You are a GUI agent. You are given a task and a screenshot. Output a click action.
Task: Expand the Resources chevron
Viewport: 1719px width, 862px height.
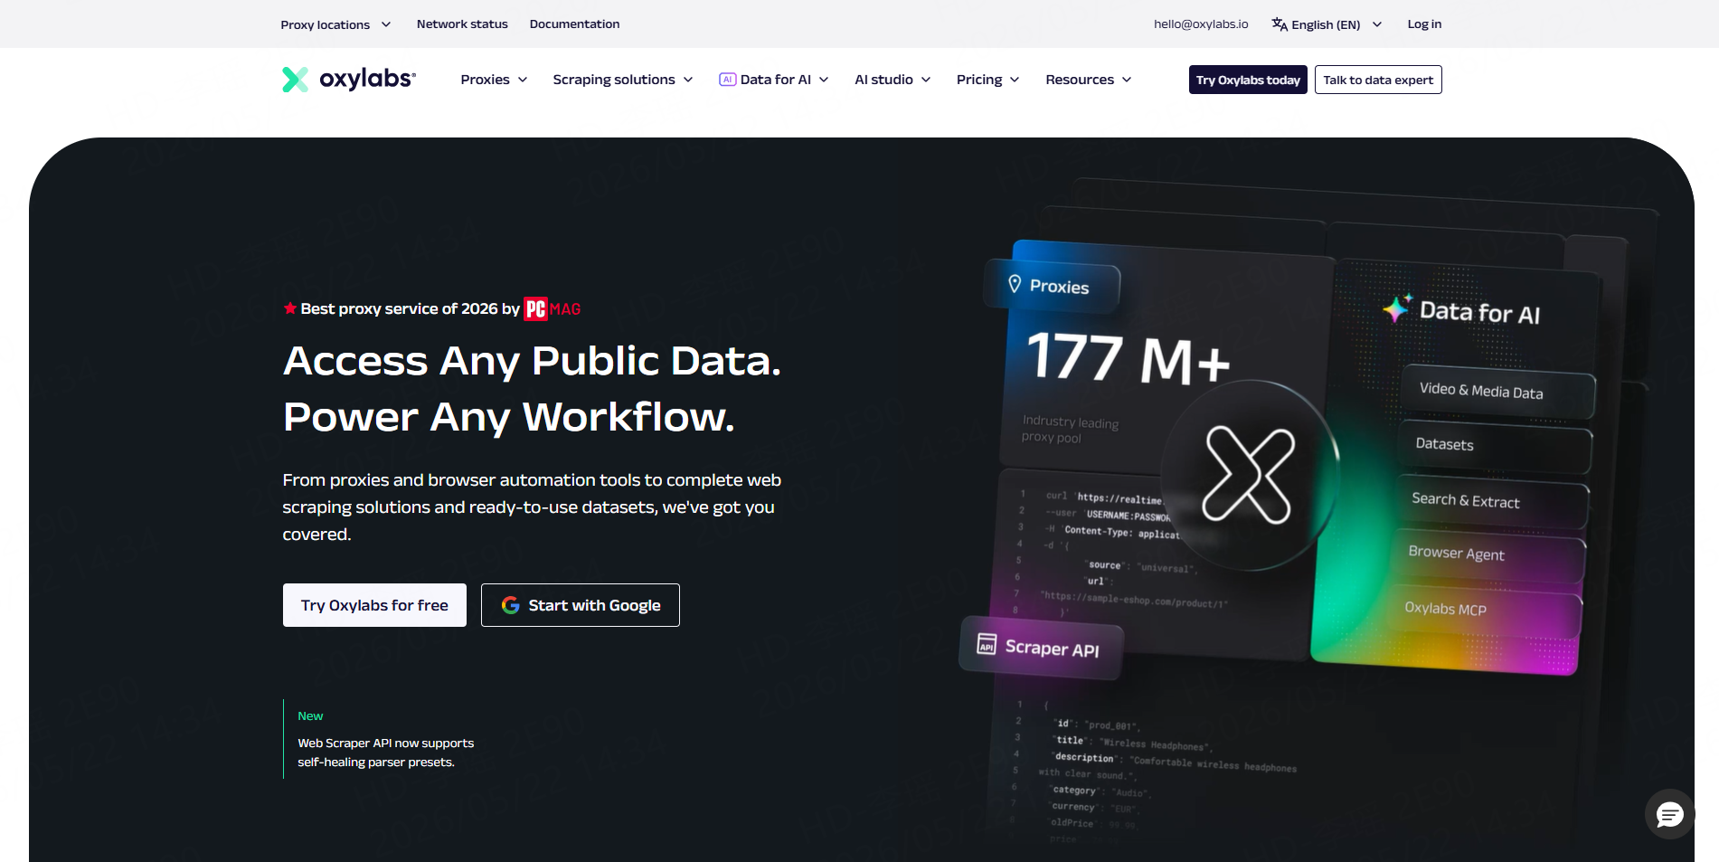1127,80
